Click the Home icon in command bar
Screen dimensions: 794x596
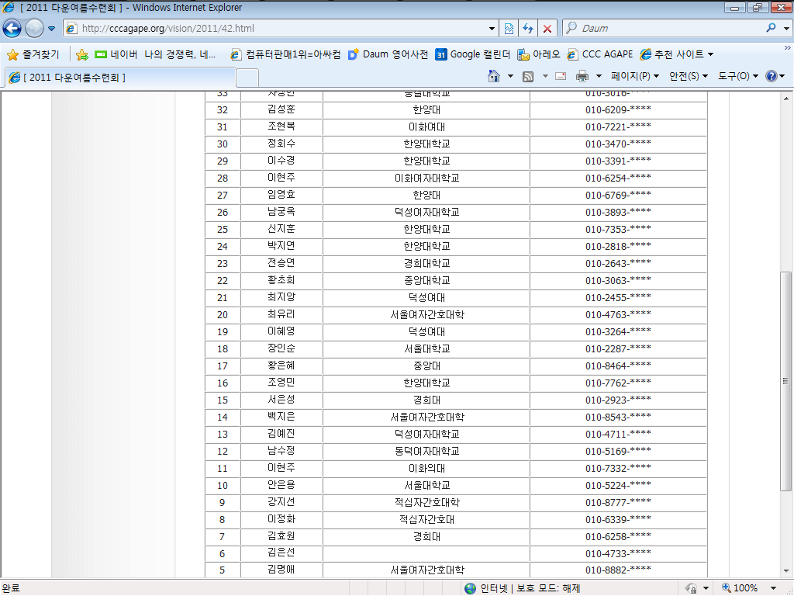click(x=493, y=76)
